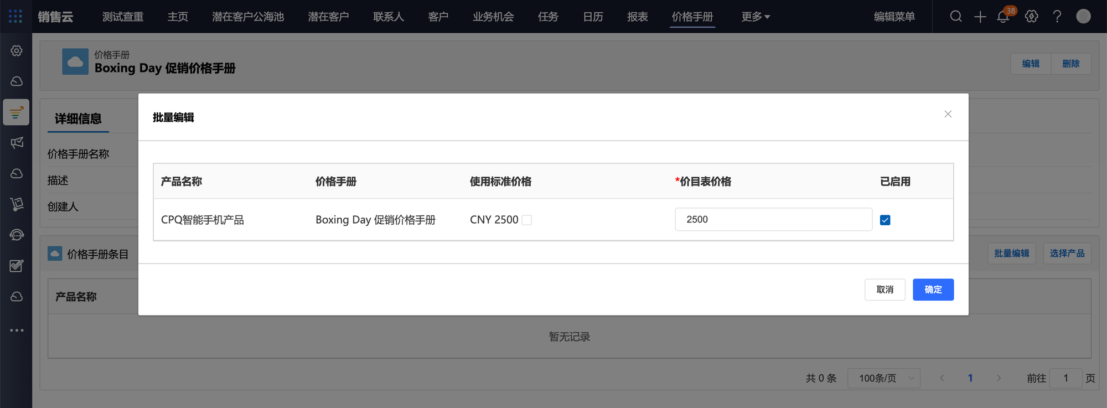Open the 100条/页 page size dropdown
The image size is (1107, 408).
[884, 378]
